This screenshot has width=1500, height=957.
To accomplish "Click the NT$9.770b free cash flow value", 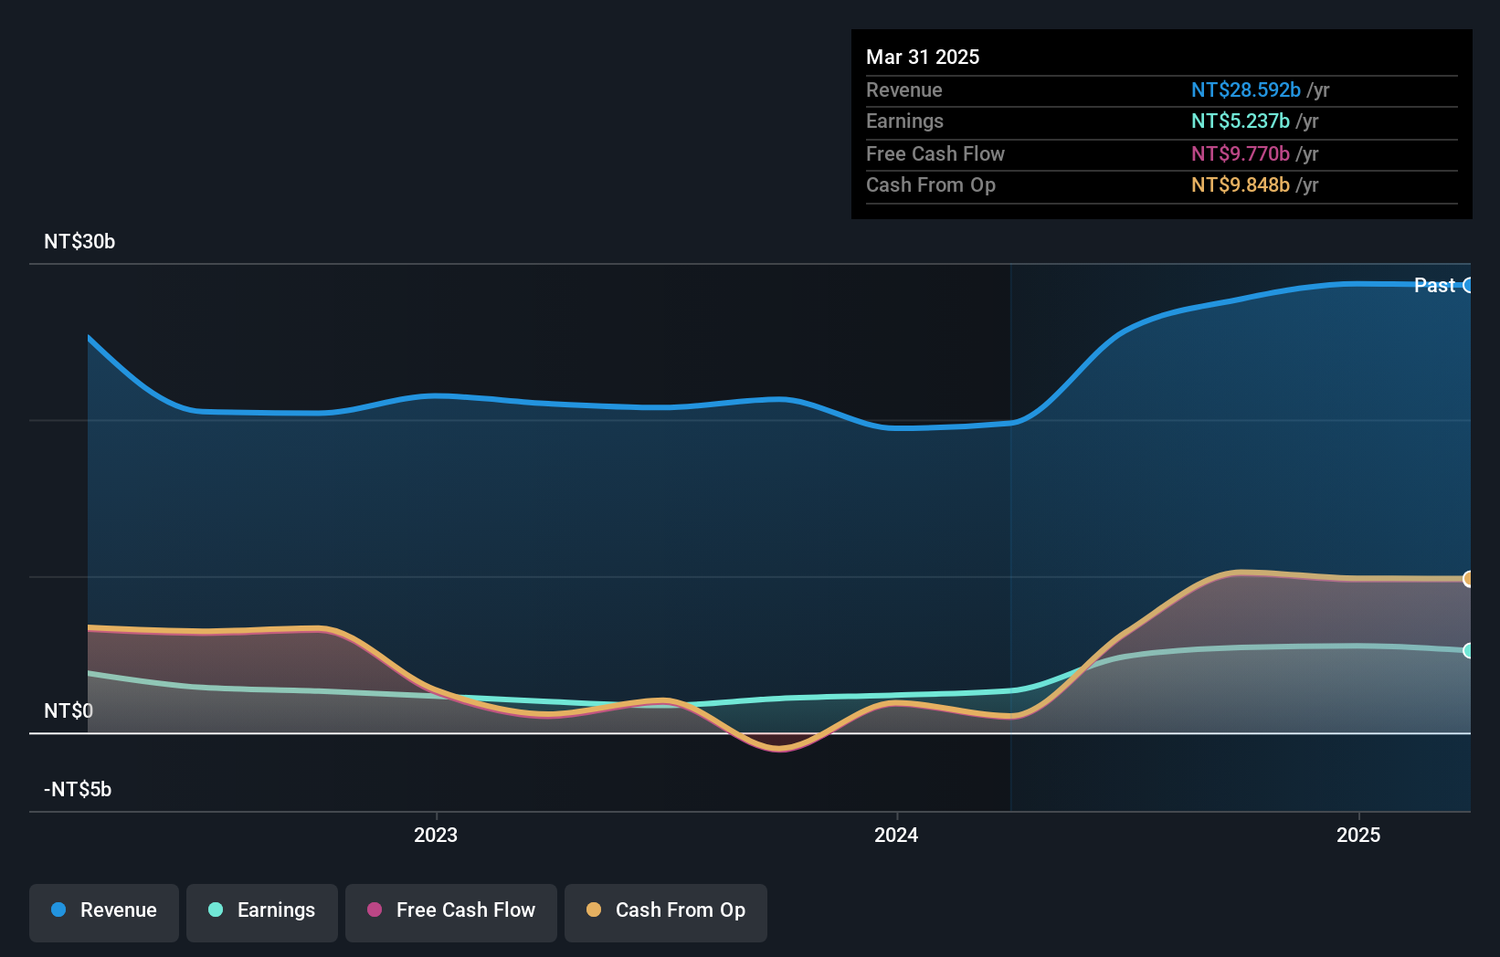I will tap(1241, 153).
